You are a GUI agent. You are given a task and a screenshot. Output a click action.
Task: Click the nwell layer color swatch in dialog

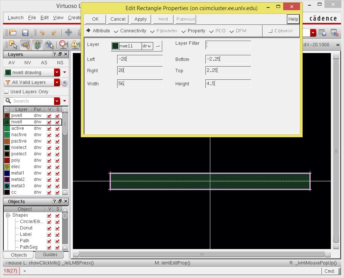click(115, 46)
